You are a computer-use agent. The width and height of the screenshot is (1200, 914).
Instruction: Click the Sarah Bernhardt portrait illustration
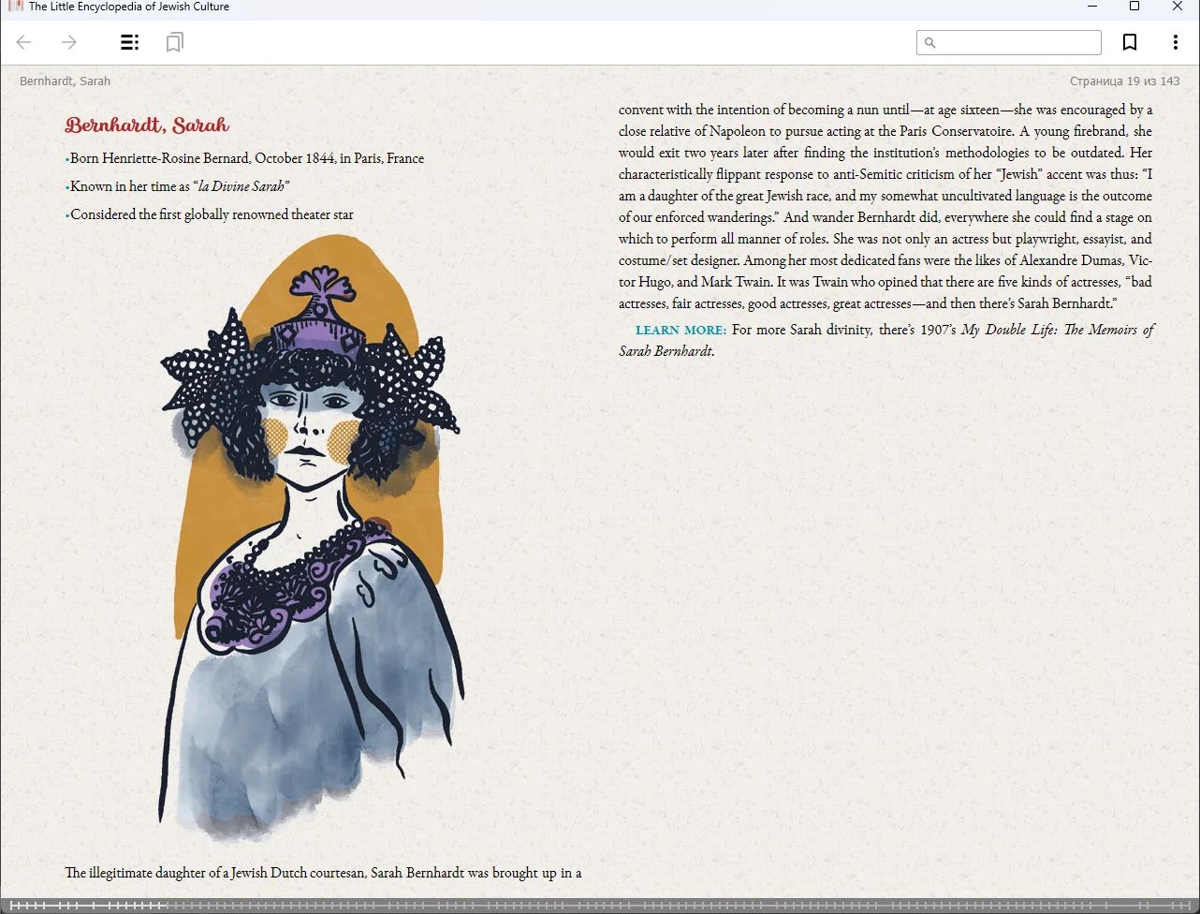point(309,543)
